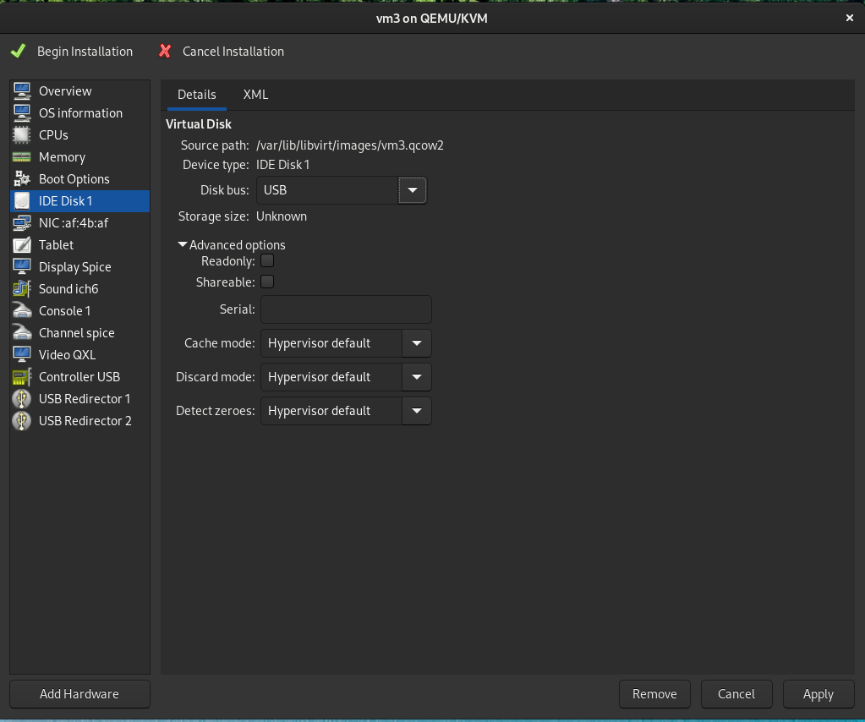This screenshot has width=865, height=722.
Task: Click the green checkmark Begin Installation icon
Action: pos(18,52)
